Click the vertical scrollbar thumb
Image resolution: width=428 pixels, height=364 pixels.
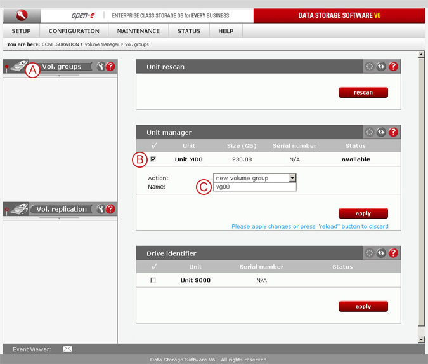(421, 192)
